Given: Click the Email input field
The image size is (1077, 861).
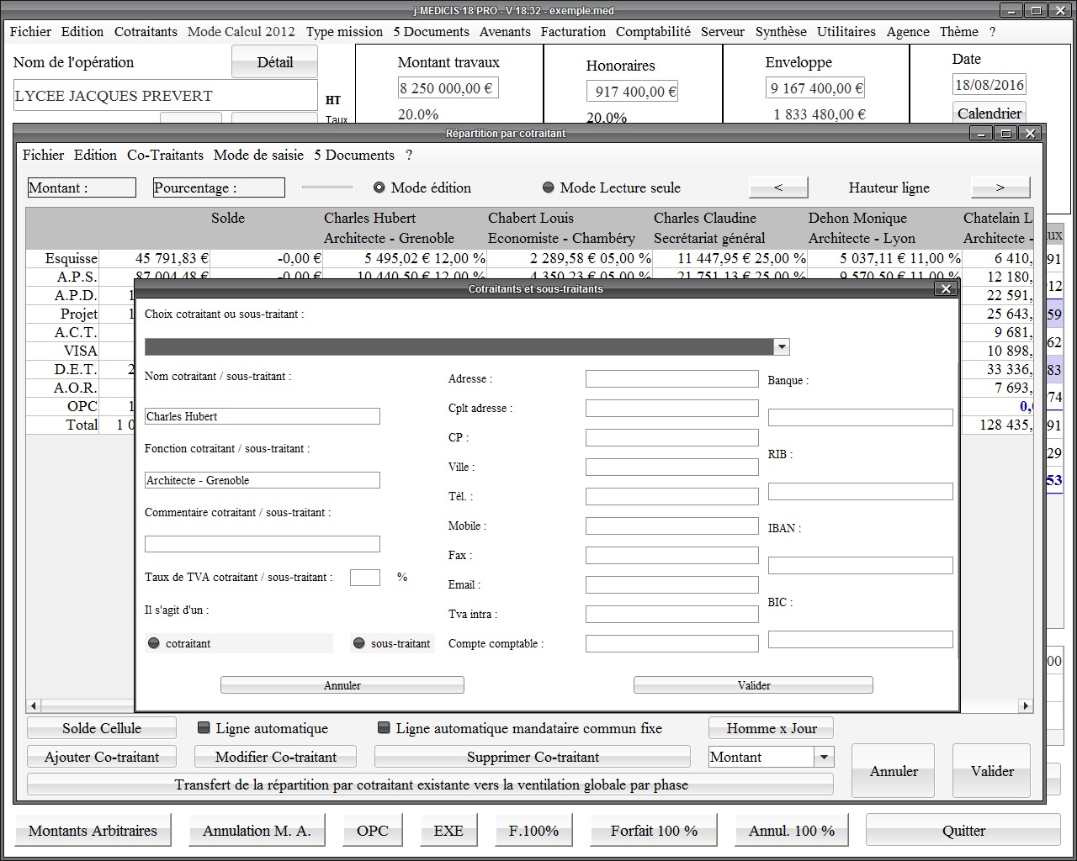Looking at the screenshot, I should 672,584.
